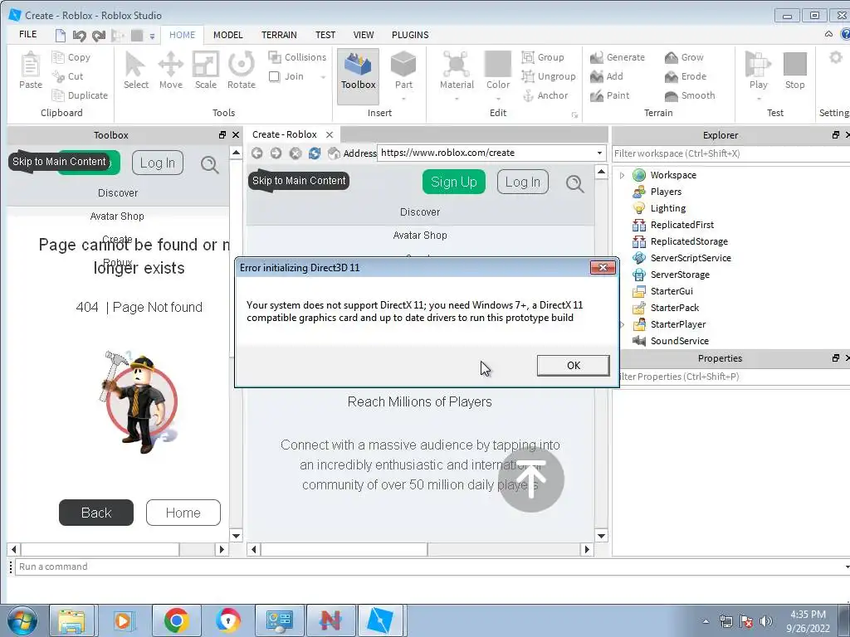The image size is (850, 637).
Task: Select Lighting in Explorer
Action: (668, 208)
